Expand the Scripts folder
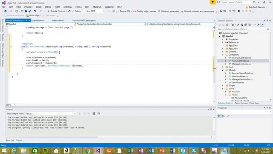This screenshot has width=273, height=154. click(x=222, y=86)
